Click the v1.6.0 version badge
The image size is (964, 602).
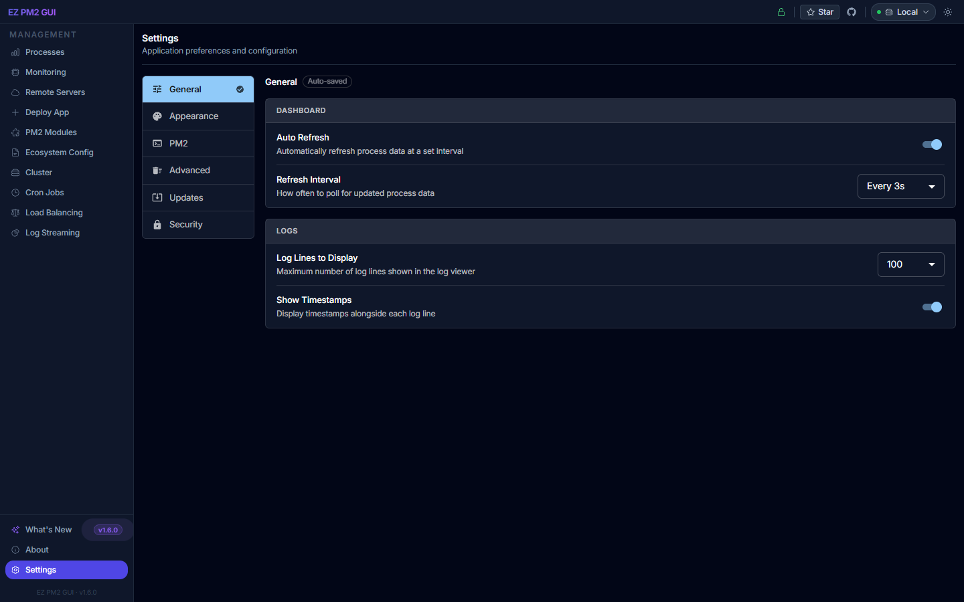click(108, 530)
